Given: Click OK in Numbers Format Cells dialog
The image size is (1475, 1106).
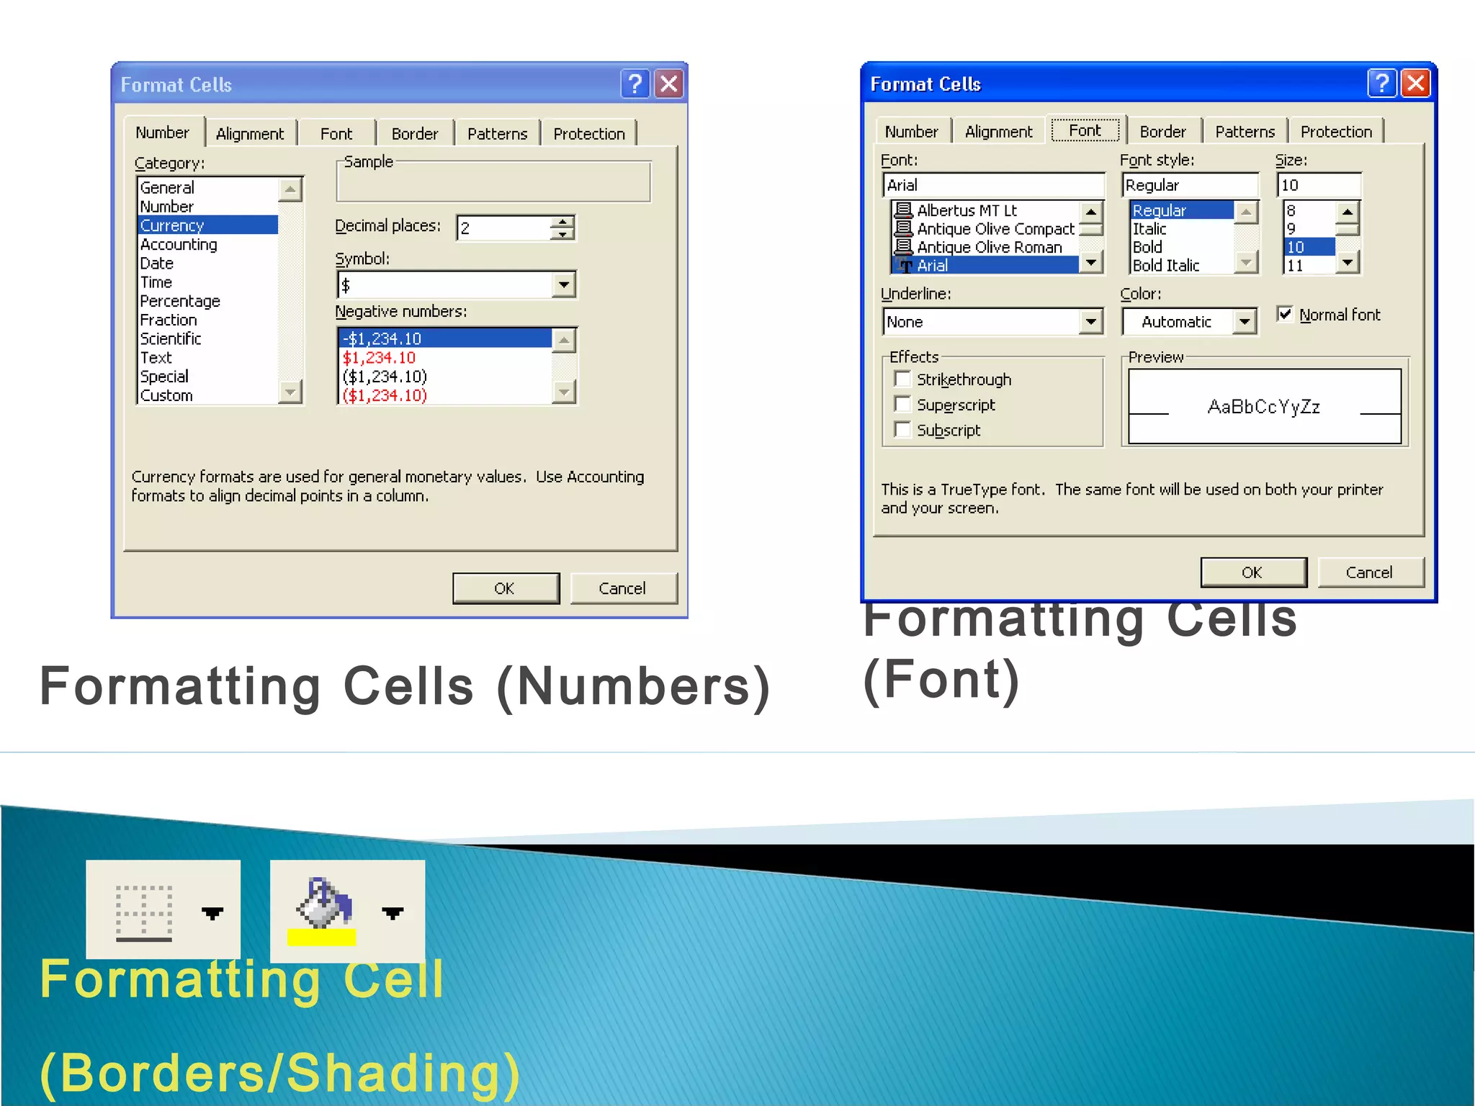Looking at the screenshot, I should [506, 588].
